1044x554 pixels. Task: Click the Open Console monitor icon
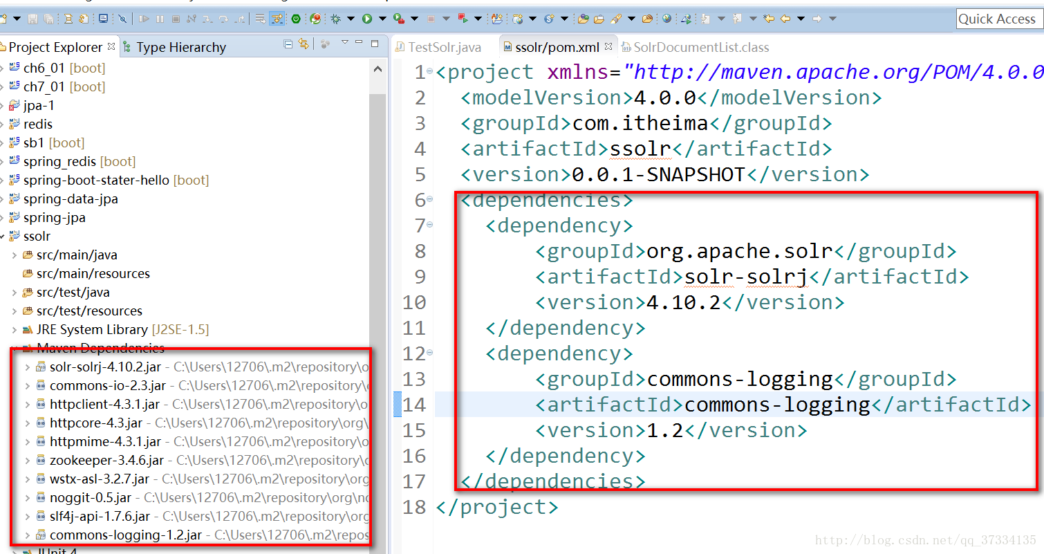pyautogui.click(x=103, y=19)
